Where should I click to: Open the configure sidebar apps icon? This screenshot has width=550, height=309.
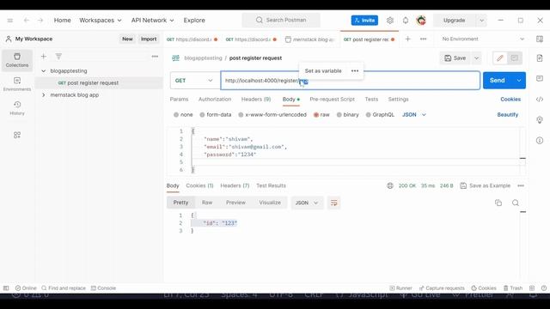17,135
